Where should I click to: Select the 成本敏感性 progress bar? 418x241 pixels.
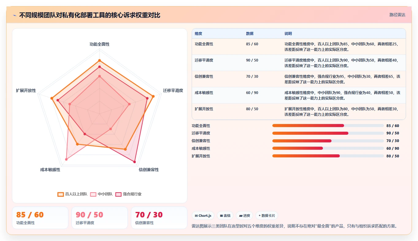tap(328, 148)
